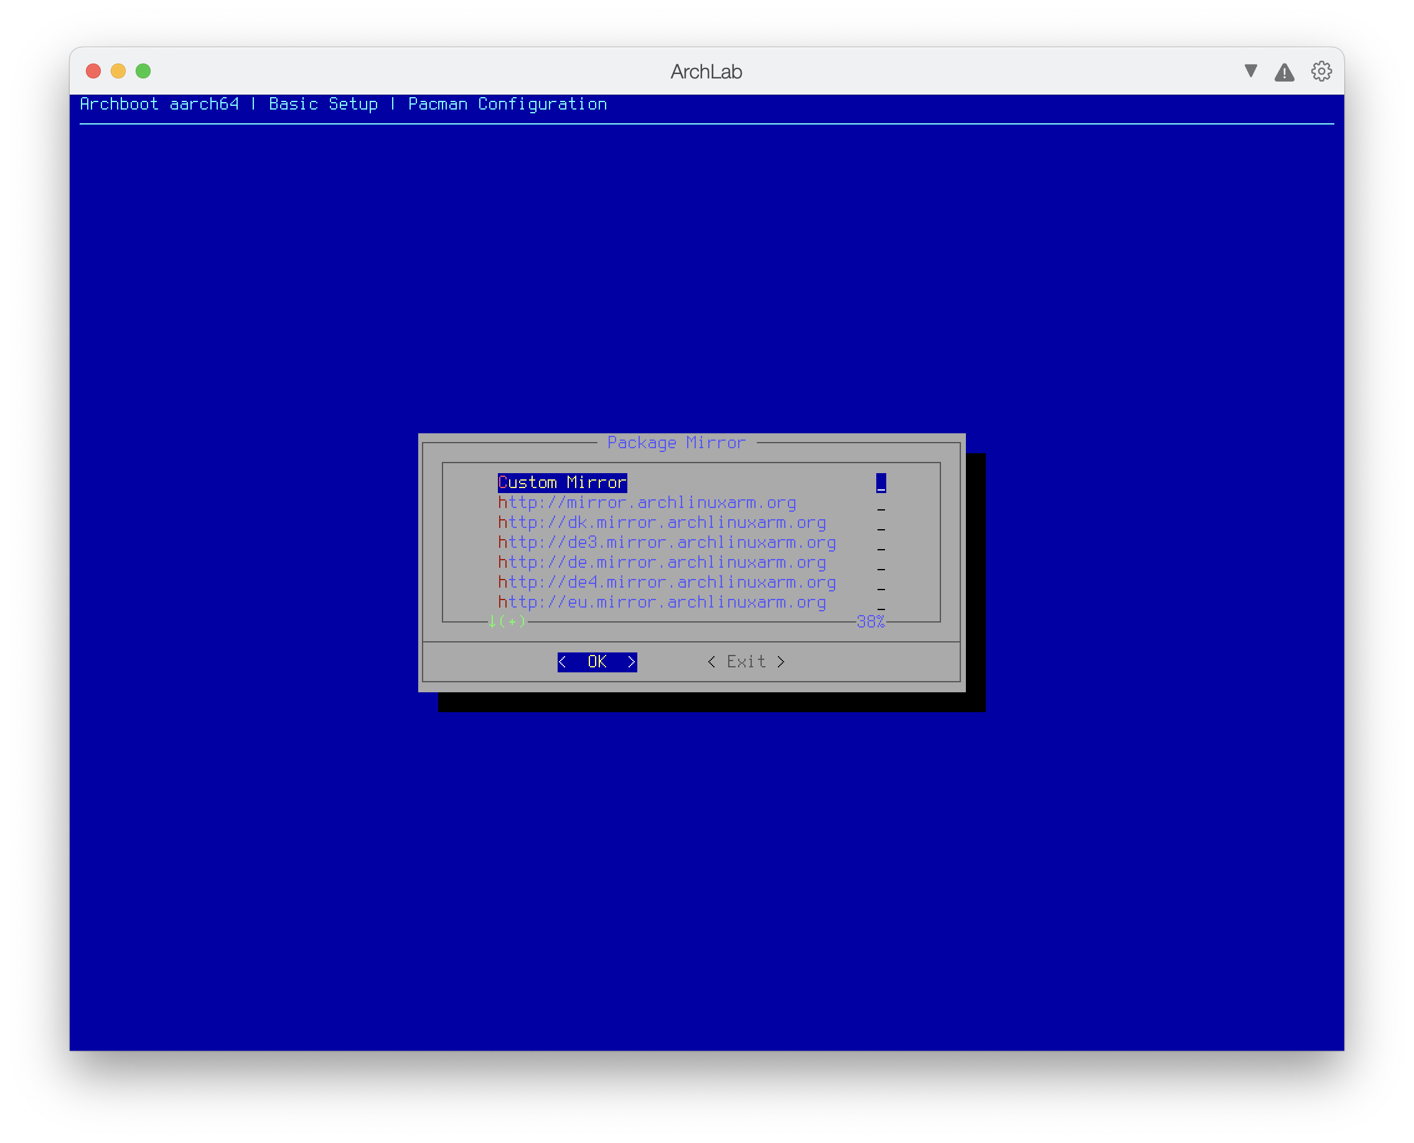
Task: Click the red close window button
Action: 93,71
